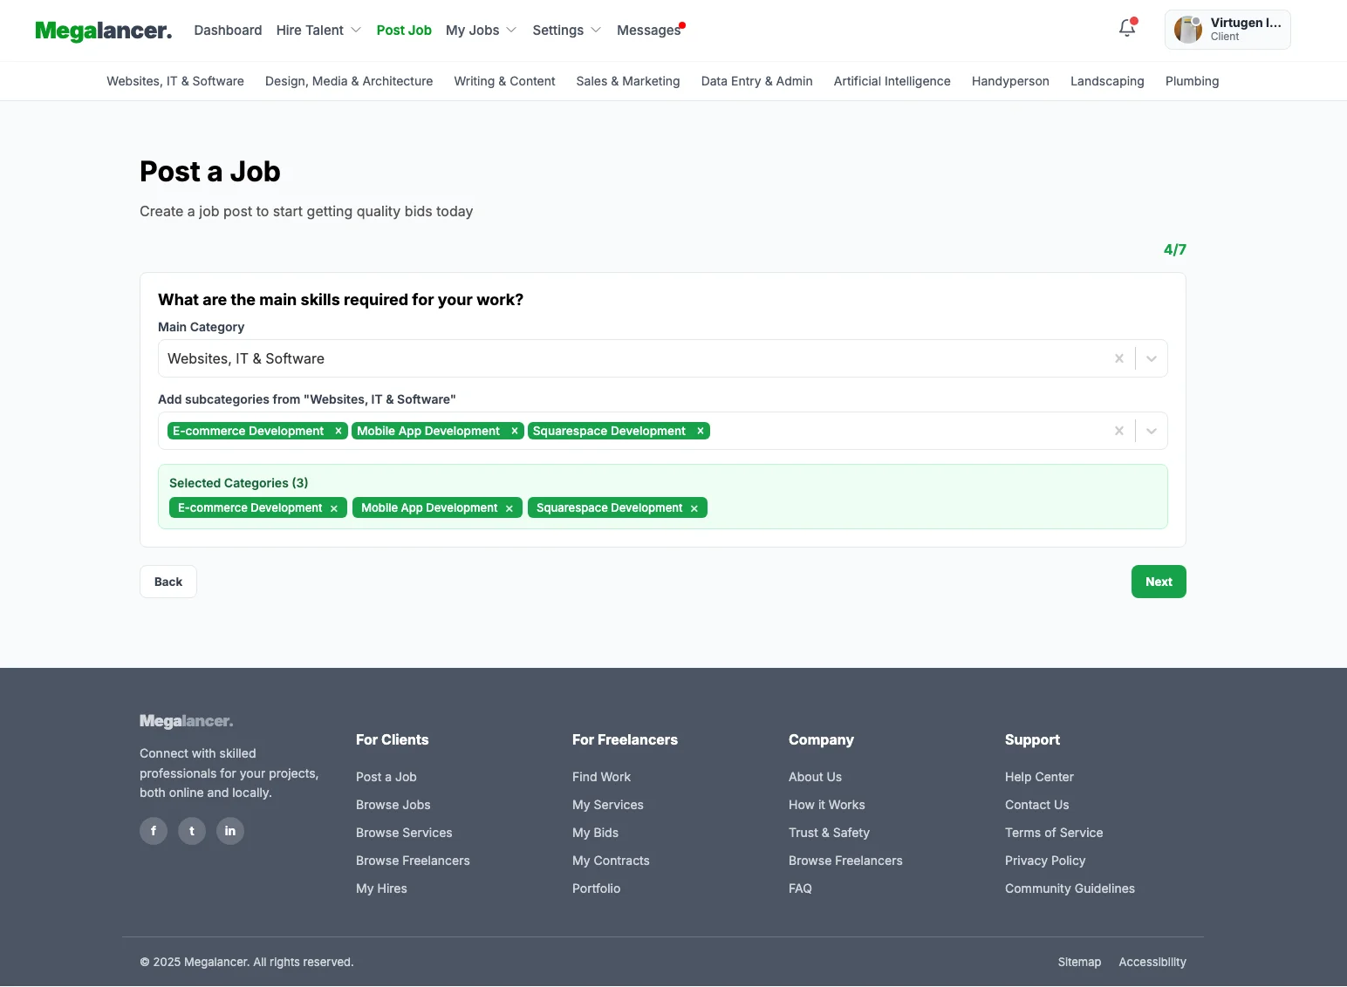Remove Squarespace Development from Selected Categories
Viewport: 1347px width, 987px height.
(x=694, y=508)
